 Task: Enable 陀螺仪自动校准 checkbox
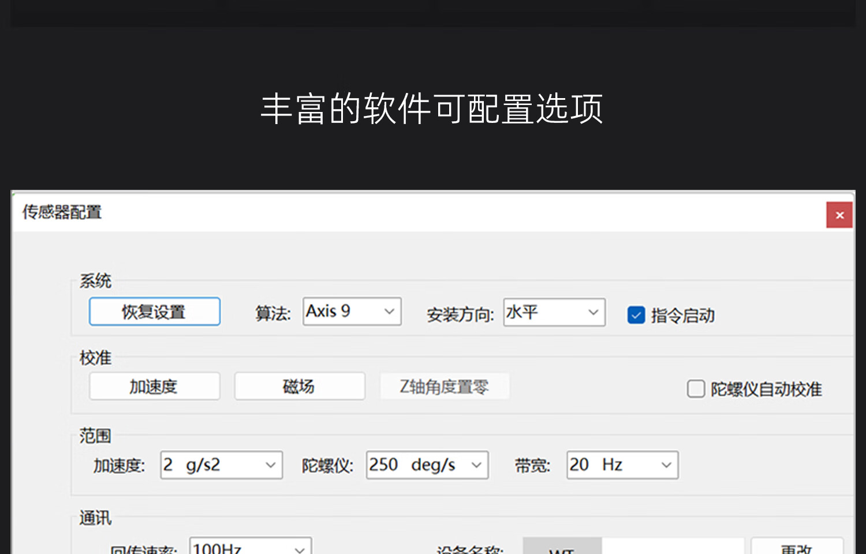click(x=696, y=389)
